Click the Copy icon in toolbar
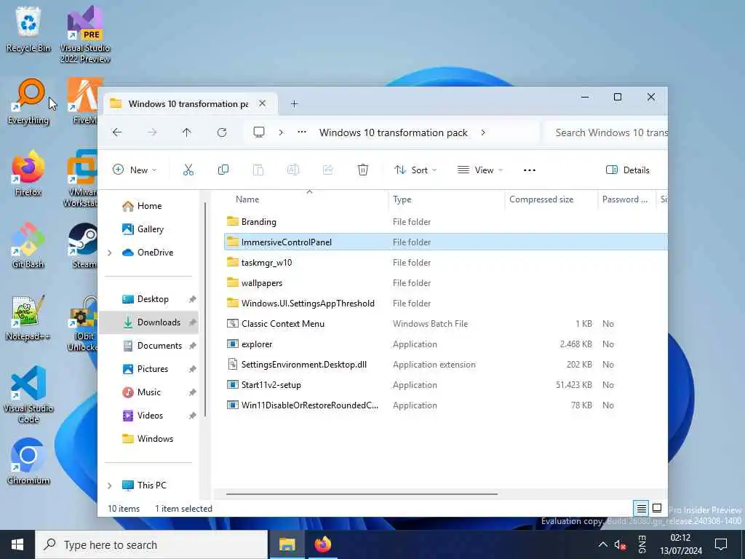745x559 pixels. [223, 170]
